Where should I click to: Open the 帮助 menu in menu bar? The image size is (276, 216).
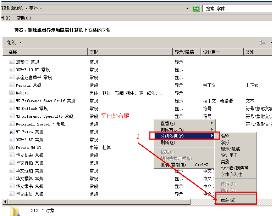click(x=23, y=18)
